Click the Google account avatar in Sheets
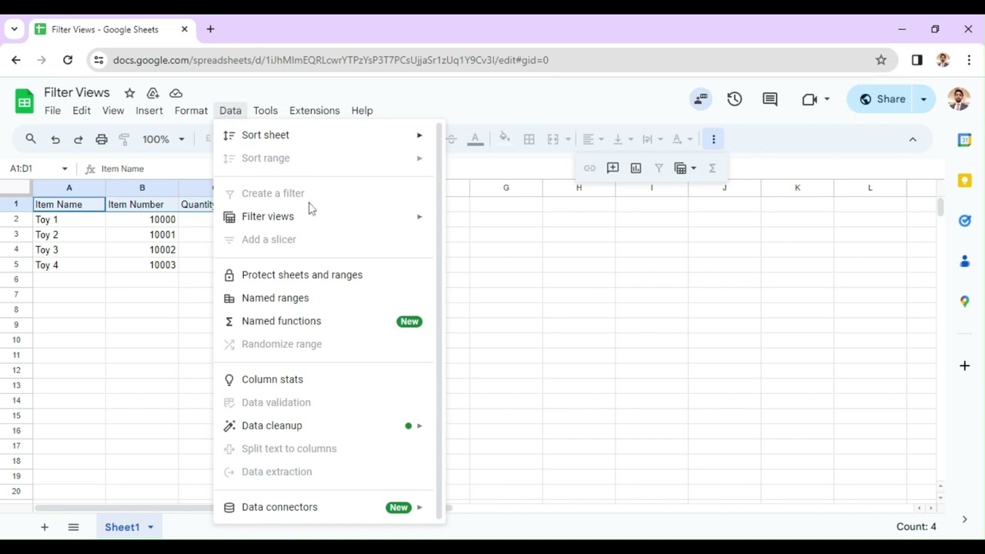The height and width of the screenshot is (554, 985). click(958, 98)
